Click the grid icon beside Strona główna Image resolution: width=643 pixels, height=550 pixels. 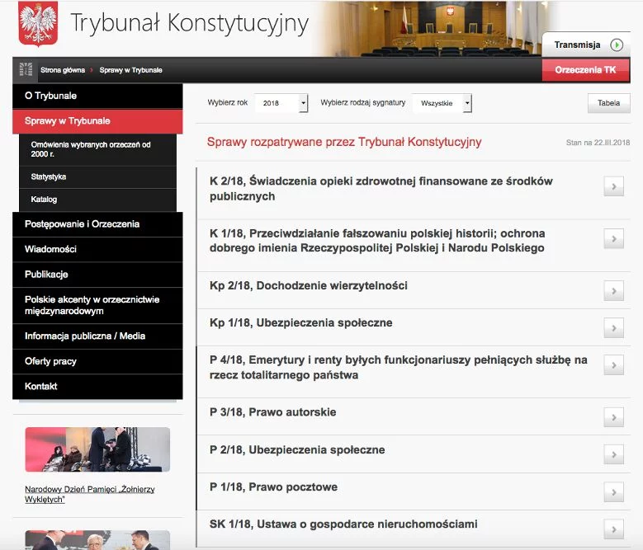pos(26,69)
